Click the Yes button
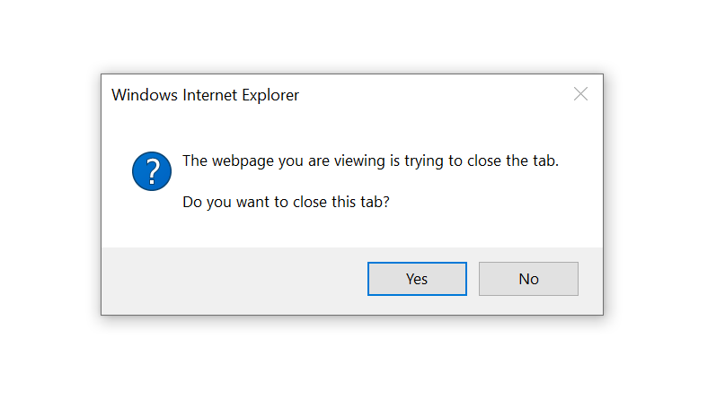The image size is (725, 399). tap(417, 279)
